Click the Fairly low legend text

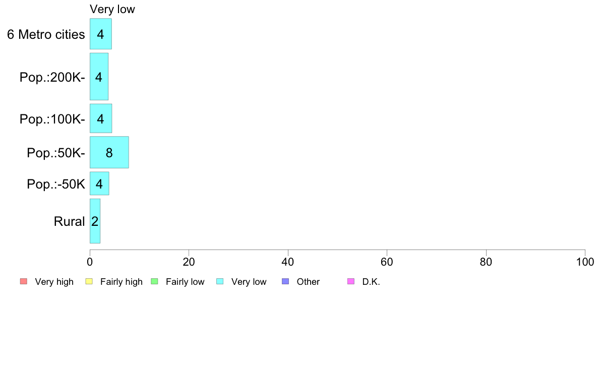pos(185,282)
